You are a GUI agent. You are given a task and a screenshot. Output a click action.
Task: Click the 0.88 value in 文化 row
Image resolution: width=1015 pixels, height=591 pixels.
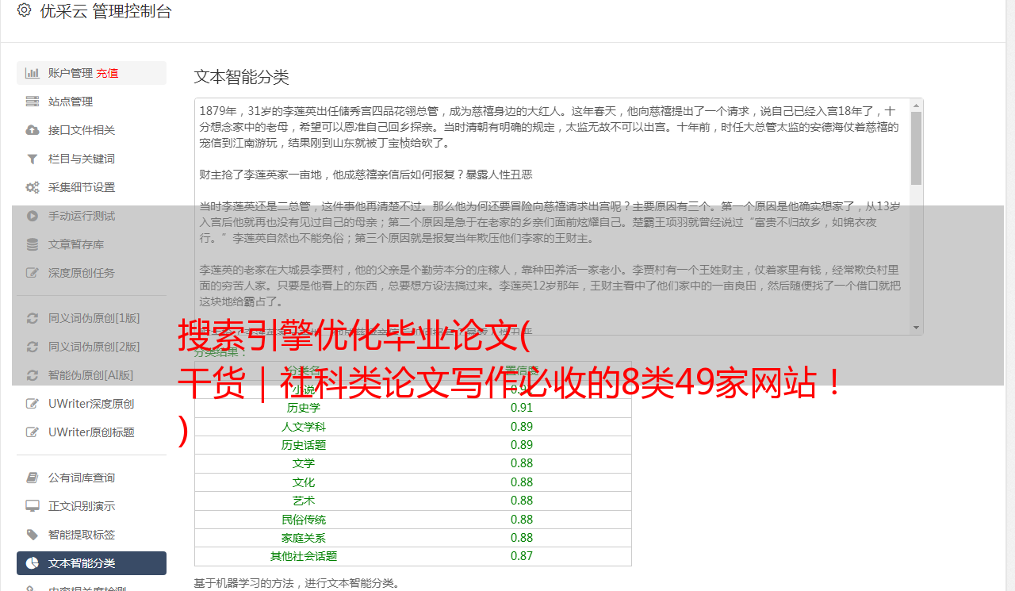[x=522, y=482]
